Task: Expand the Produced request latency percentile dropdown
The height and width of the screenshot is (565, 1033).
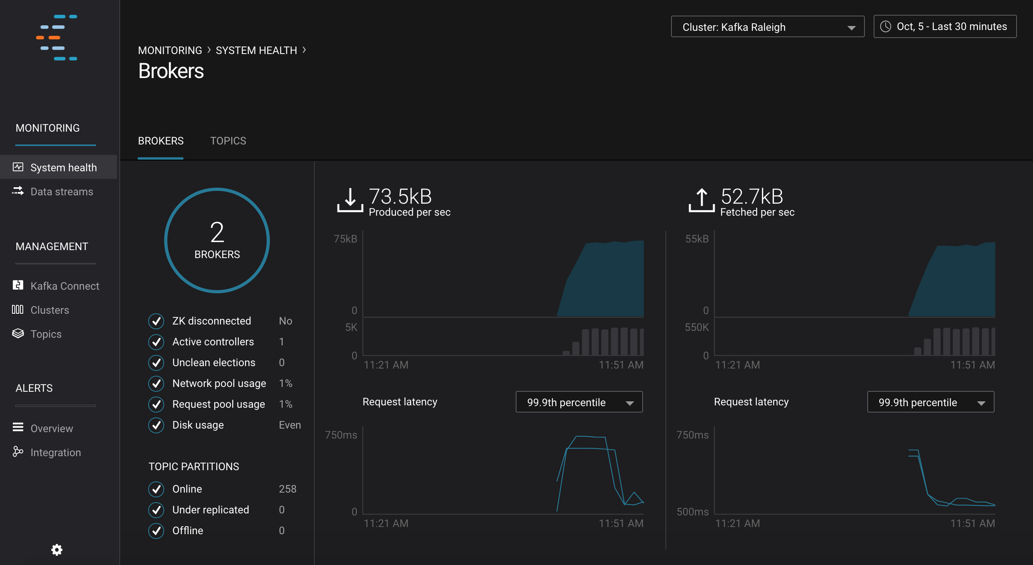Action: (x=579, y=402)
